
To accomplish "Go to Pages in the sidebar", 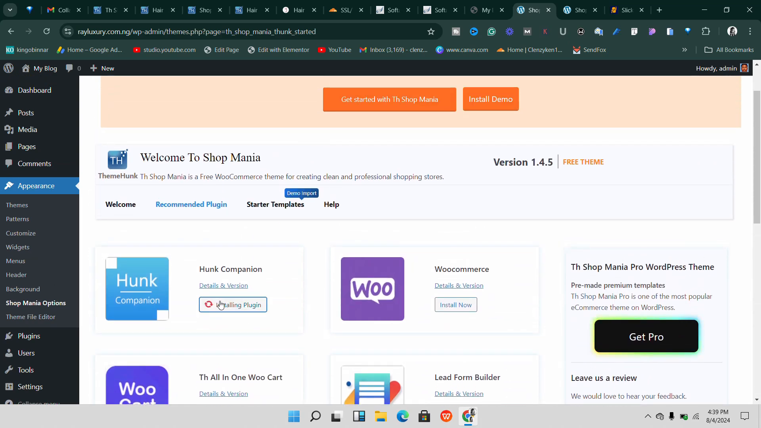I will [x=26, y=146].
